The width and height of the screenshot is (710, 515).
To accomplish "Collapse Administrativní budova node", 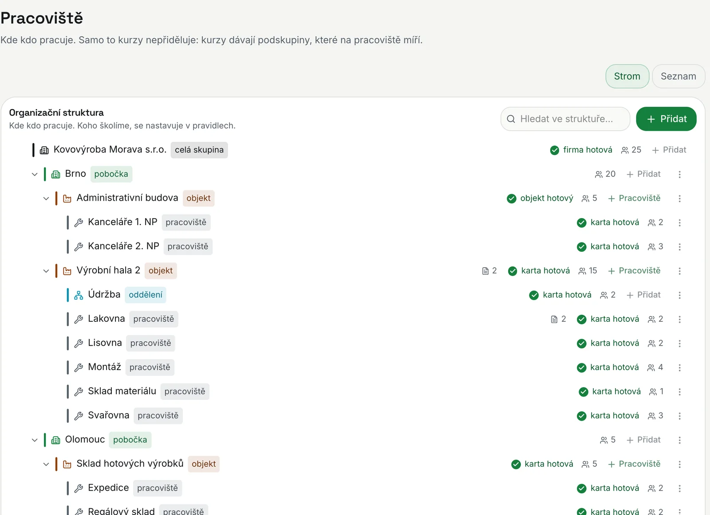I will 46,199.
